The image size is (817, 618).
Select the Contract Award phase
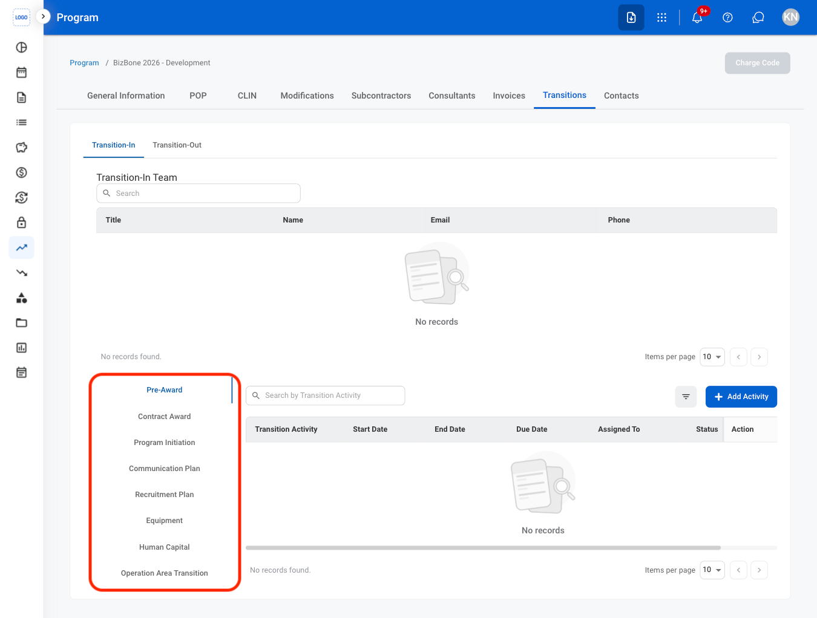(164, 417)
